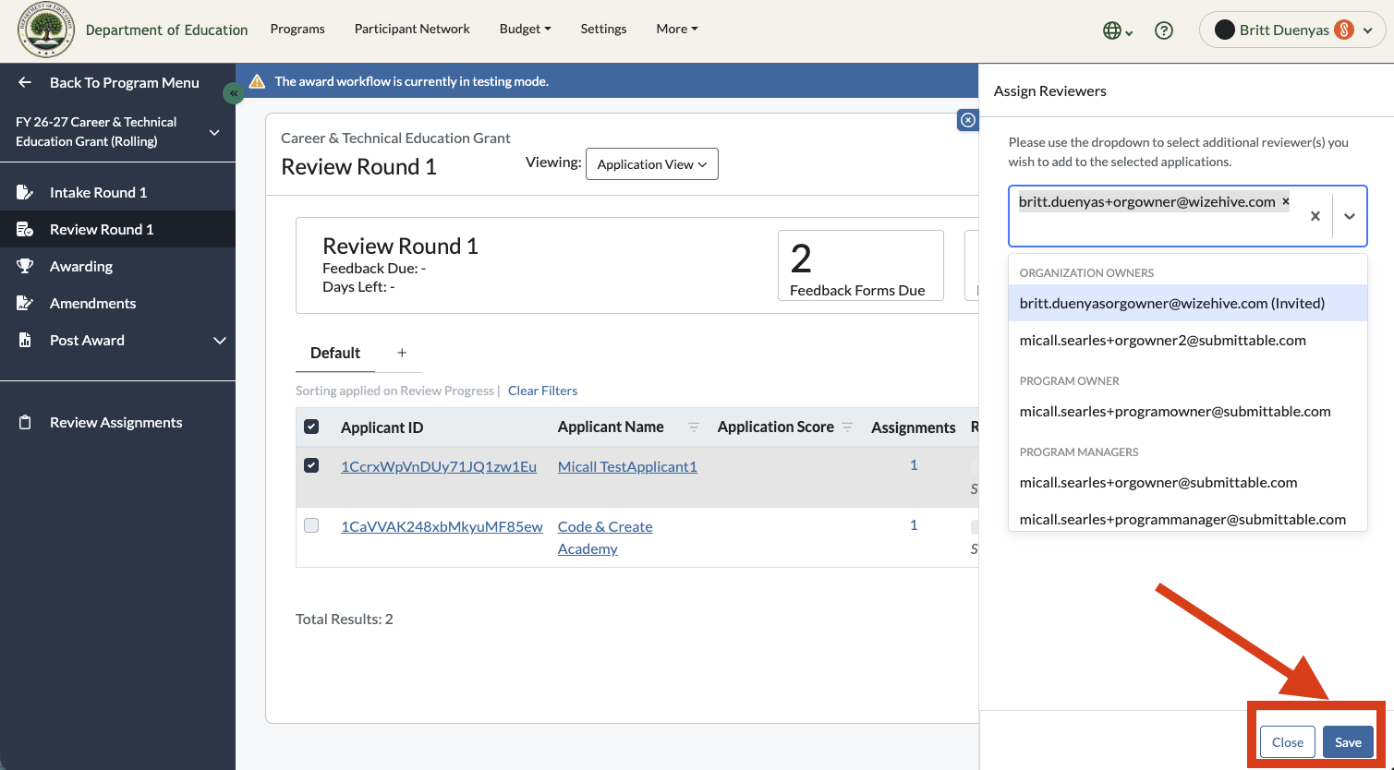Toggle the select-all header checkbox
Viewport: 1394px width, 770px height.
(311, 427)
